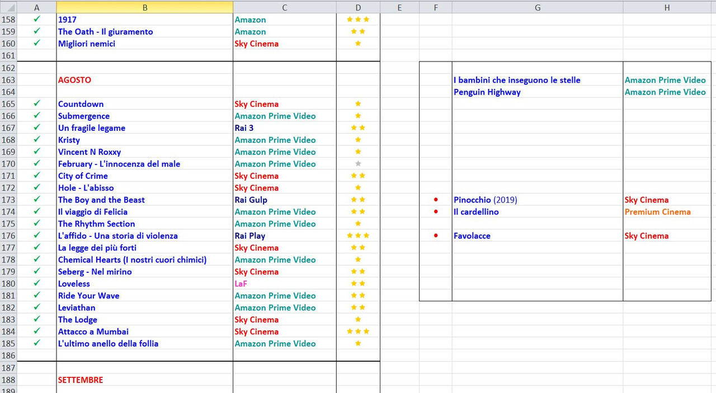
Task: Select the 'Loveless' cell
Action: 144,283
